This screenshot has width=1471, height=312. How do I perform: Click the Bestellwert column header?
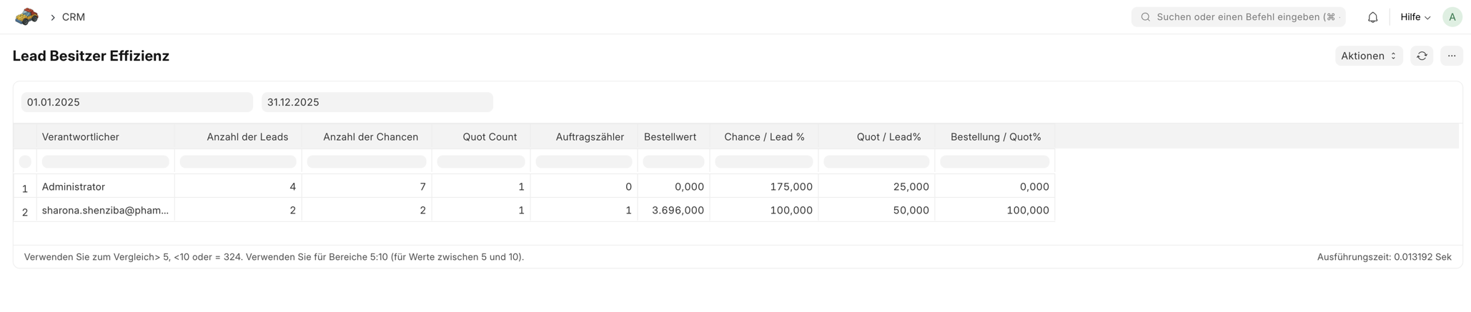[670, 137]
